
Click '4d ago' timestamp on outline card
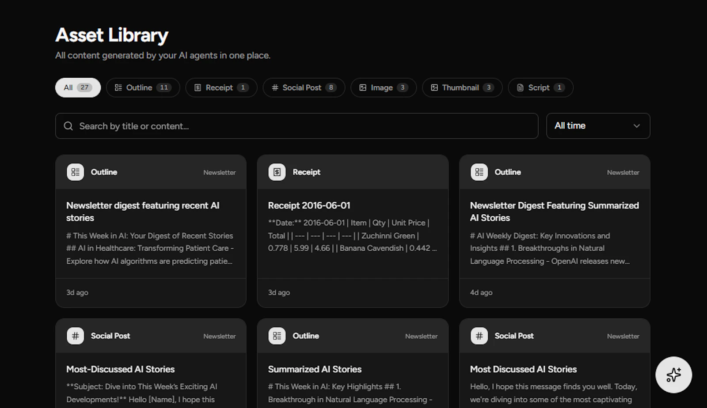(x=481, y=292)
